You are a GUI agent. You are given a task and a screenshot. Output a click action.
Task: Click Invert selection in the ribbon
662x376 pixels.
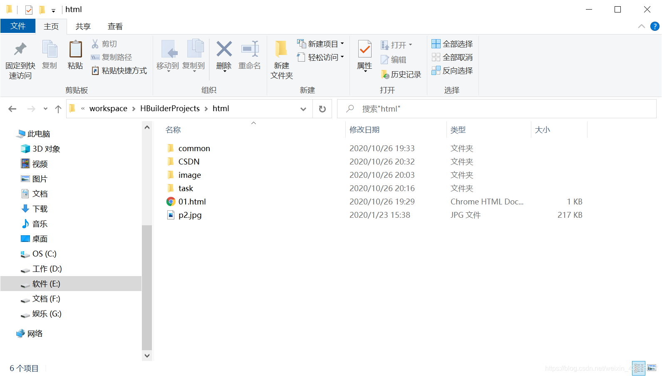pos(452,70)
